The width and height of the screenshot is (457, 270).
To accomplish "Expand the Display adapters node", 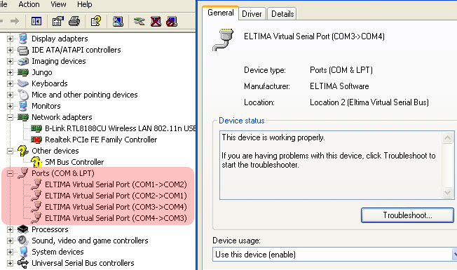I will pyautogui.click(x=10, y=39).
